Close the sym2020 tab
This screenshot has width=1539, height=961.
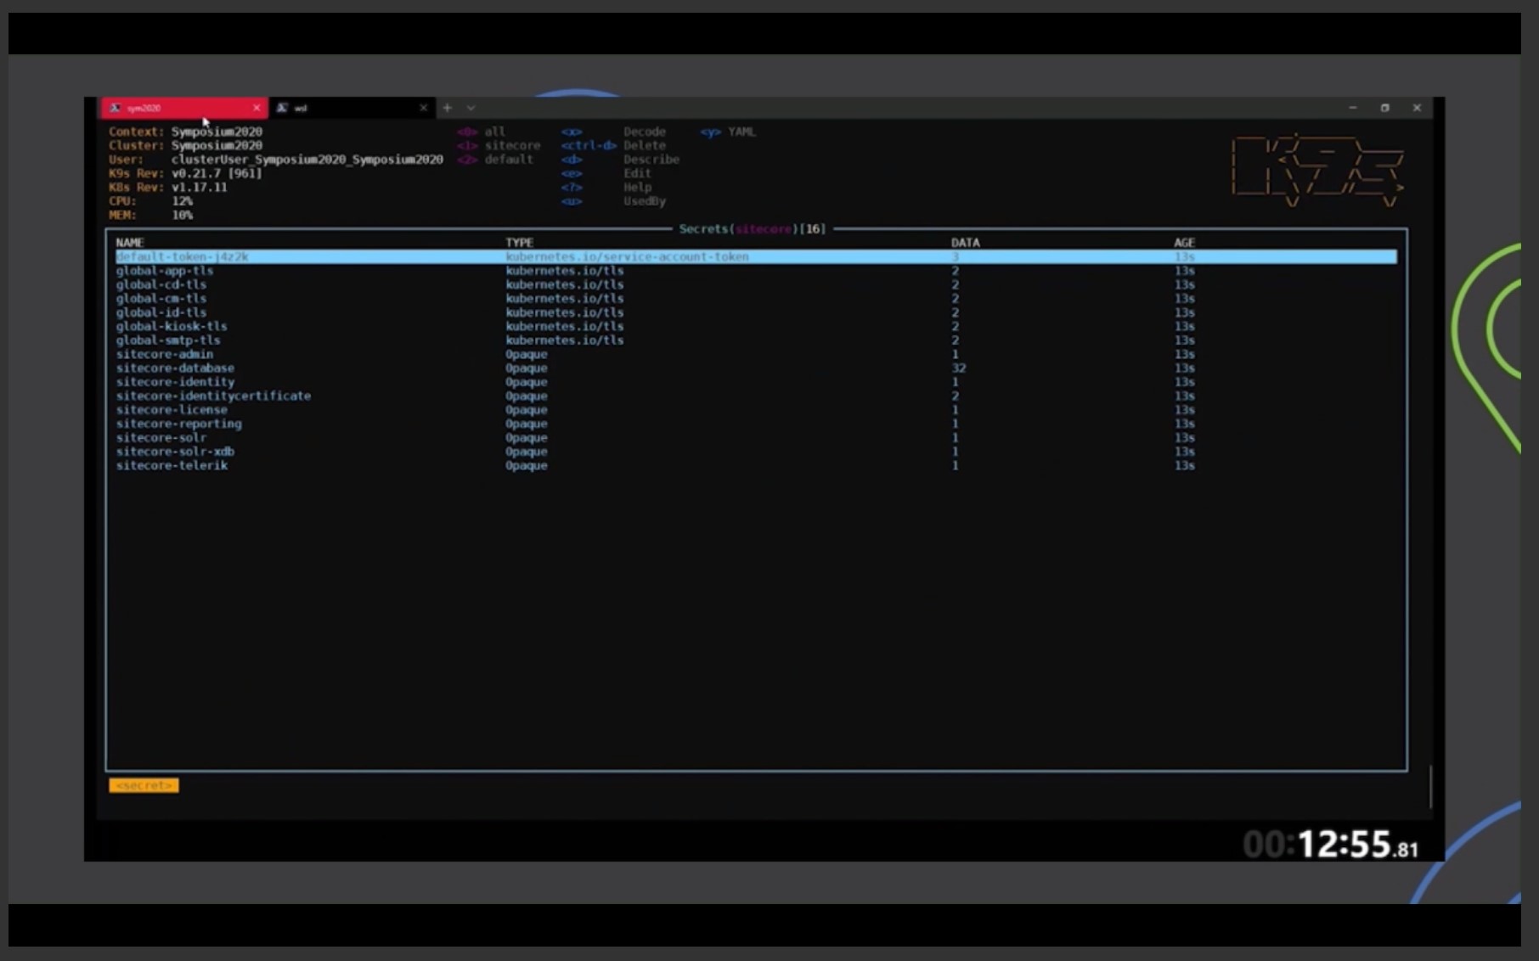256,108
